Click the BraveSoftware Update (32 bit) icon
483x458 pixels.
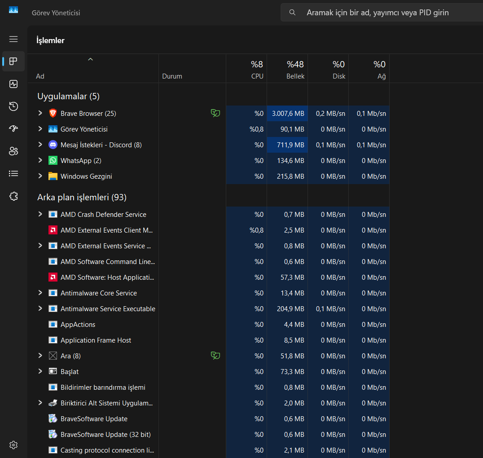click(53, 434)
